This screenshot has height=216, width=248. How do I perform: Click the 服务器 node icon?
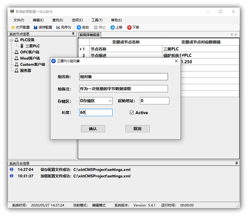pyautogui.click(x=16, y=71)
